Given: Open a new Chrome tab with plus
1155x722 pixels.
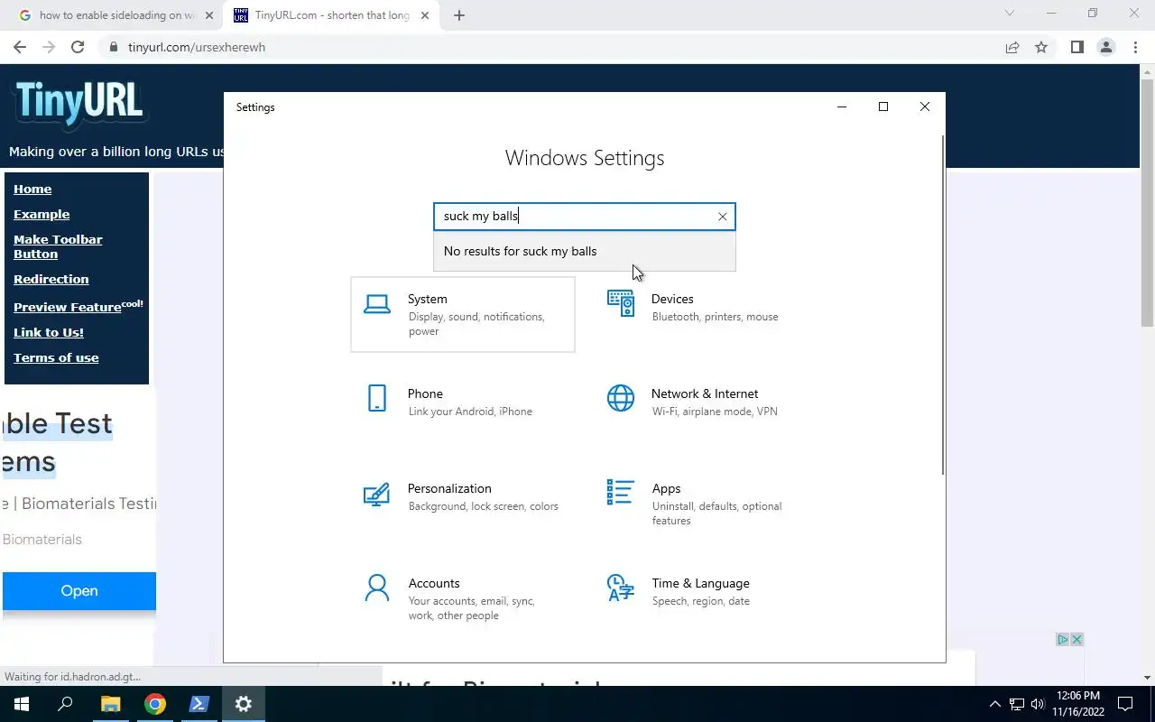Looking at the screenshot, I should click(458, 15).
